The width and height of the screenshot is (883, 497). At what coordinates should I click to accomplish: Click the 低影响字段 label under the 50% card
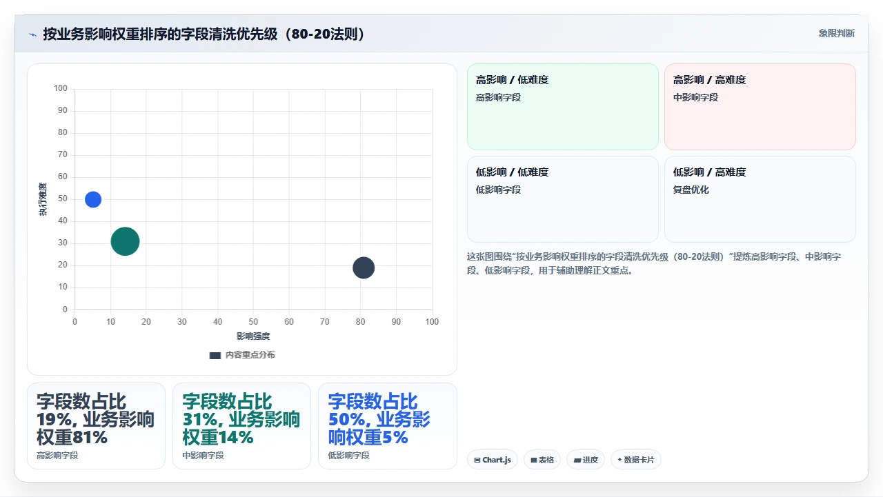coord(348,456)
